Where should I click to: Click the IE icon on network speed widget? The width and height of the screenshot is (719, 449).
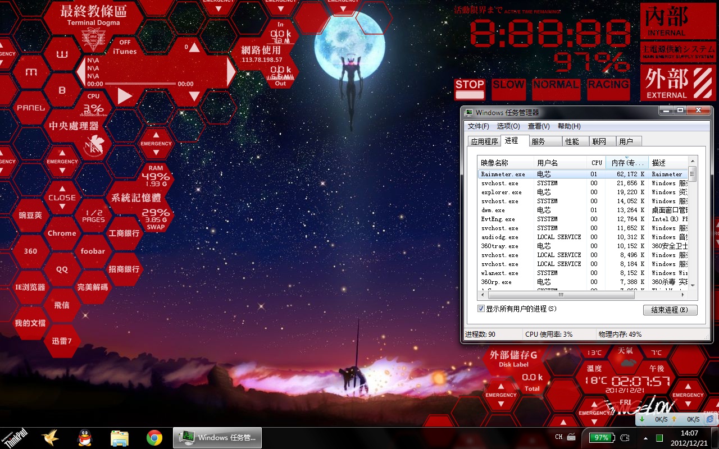click(710, 419)
